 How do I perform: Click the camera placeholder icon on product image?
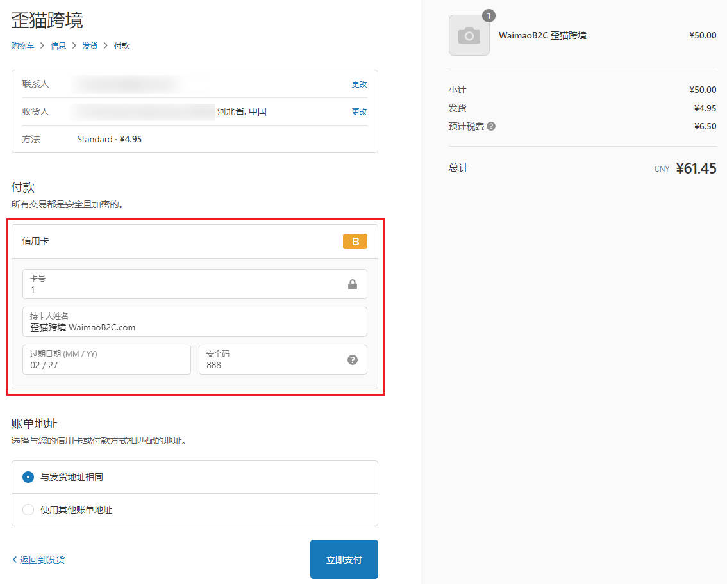[470, 35]
